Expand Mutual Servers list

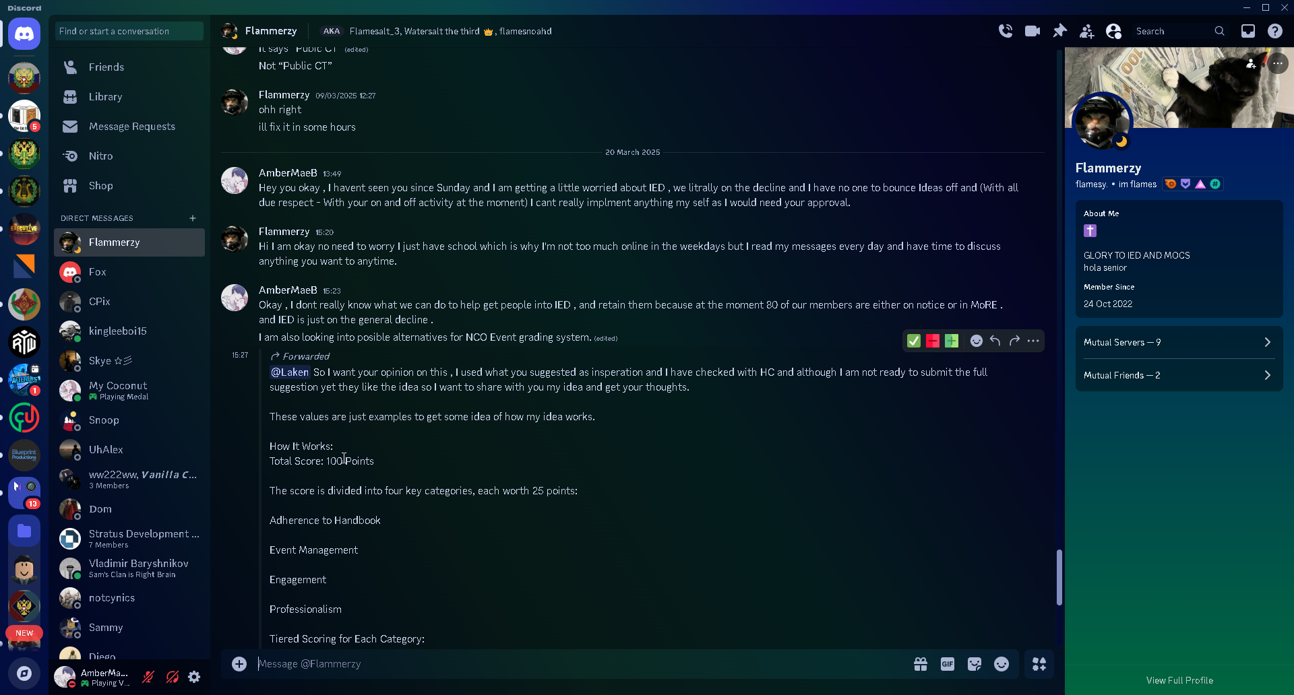(x=1179, y=342)
